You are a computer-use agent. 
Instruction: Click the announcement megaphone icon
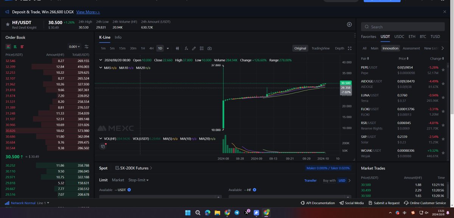[x=7, y=12]
